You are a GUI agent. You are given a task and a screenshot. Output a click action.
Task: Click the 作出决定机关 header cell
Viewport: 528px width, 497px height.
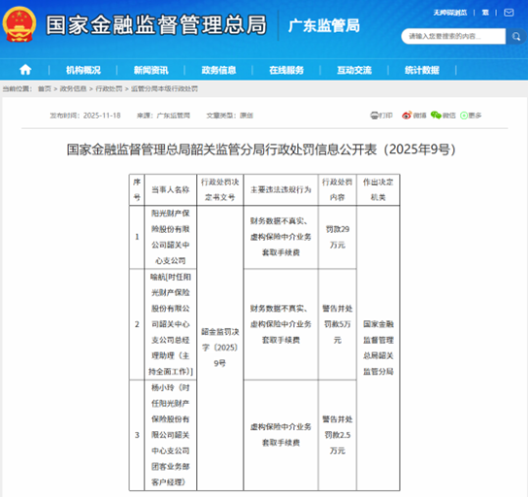coord(378,189)
